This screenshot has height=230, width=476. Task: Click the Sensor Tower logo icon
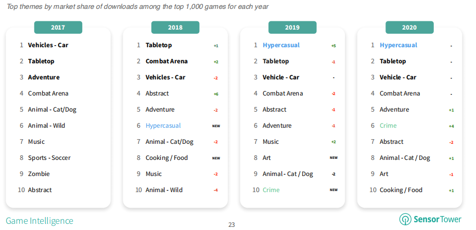click(x=405, y=219)
